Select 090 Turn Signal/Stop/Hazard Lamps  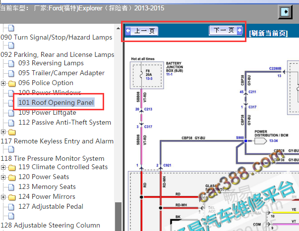click(56, 37)
